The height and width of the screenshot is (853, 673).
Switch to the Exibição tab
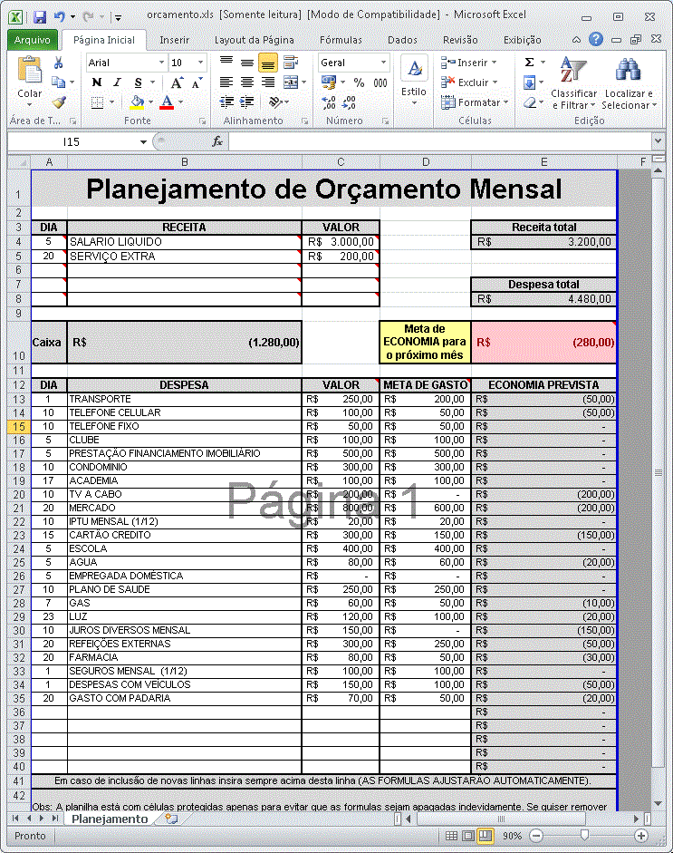(523, 40)
